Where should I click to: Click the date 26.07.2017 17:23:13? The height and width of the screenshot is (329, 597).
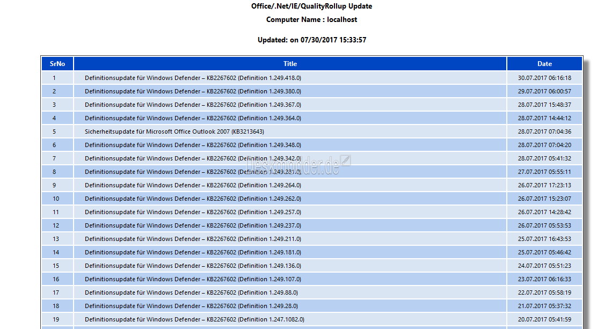[544, 185]
